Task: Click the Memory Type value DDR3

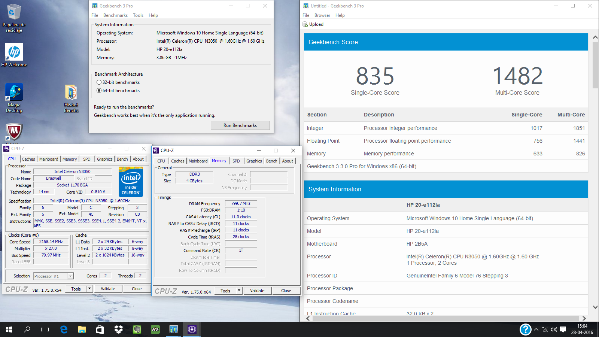Action: click(x=194, y=174)
